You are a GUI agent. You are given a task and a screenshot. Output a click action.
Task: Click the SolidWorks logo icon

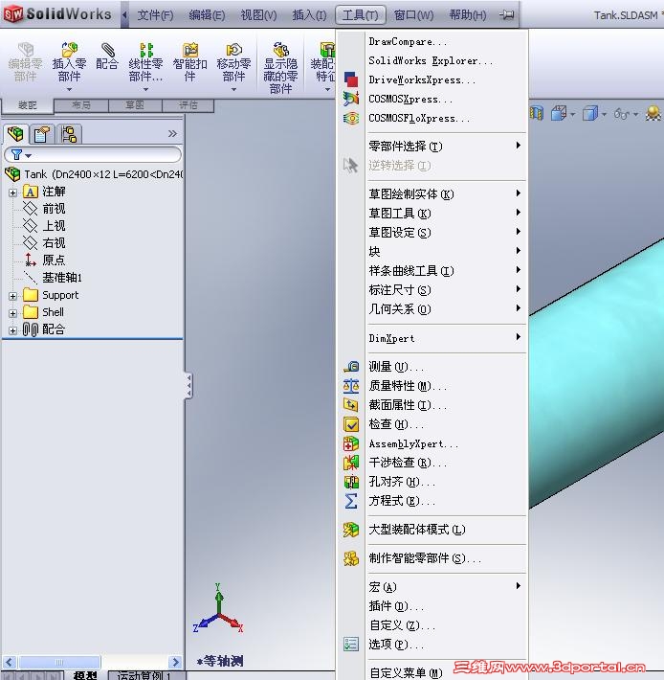point(13,13)
